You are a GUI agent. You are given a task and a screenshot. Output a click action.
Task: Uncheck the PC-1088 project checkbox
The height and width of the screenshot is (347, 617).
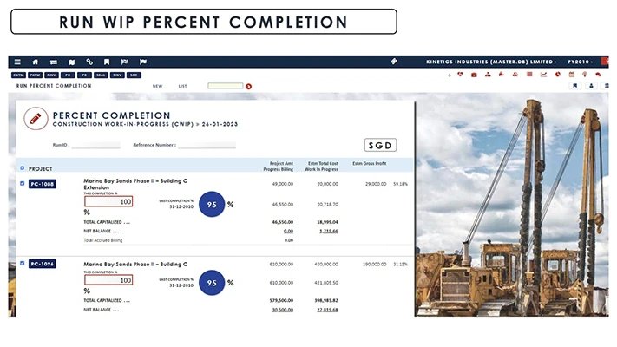[x=23, y=183]
